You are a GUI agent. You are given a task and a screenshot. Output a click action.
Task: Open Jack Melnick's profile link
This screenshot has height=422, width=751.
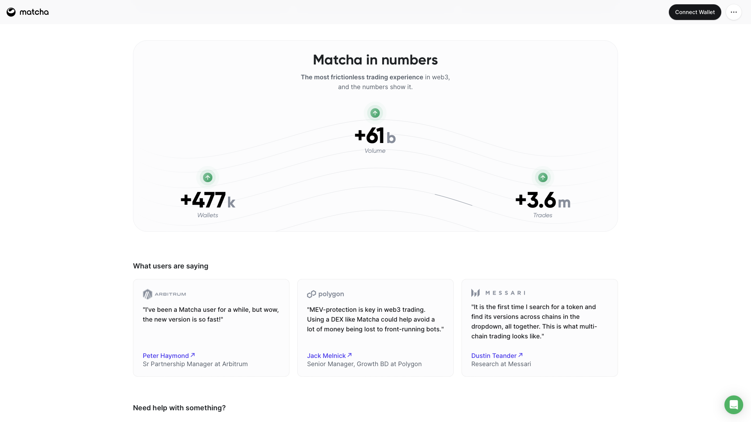point(326,356)
